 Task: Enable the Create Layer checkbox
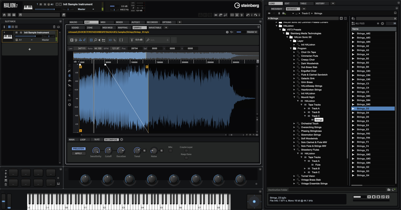coord(186,151)
